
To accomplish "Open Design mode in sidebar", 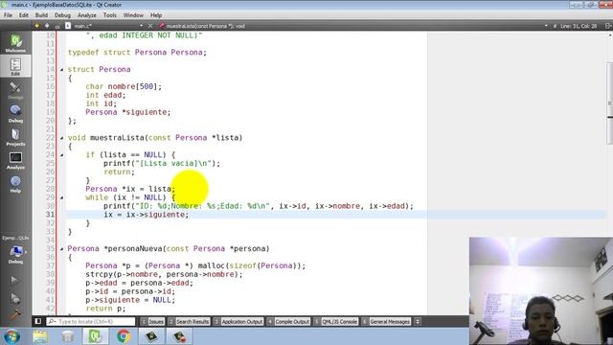I will [x=15, y=89].
